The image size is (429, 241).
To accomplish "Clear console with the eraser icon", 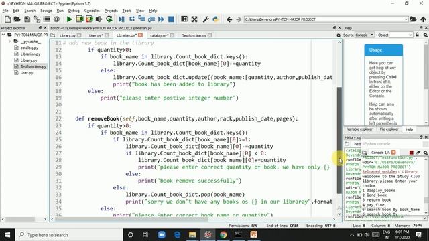I will coord(418,153).
